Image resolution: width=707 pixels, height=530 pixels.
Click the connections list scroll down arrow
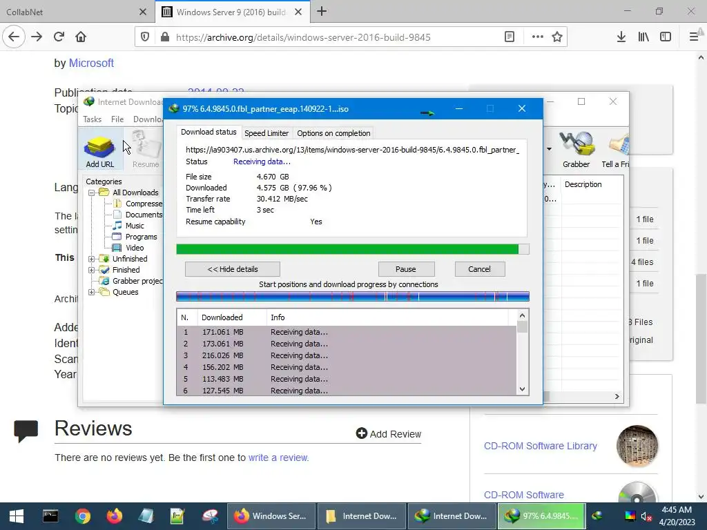point(522,389)
